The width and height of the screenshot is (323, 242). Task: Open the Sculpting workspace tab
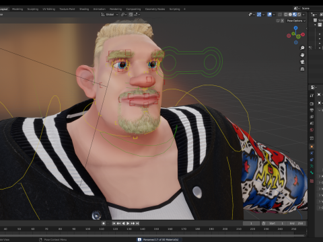(x=33, y=9)
